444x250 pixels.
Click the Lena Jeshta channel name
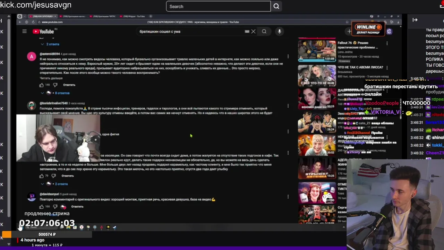click(x=346, y=52)
